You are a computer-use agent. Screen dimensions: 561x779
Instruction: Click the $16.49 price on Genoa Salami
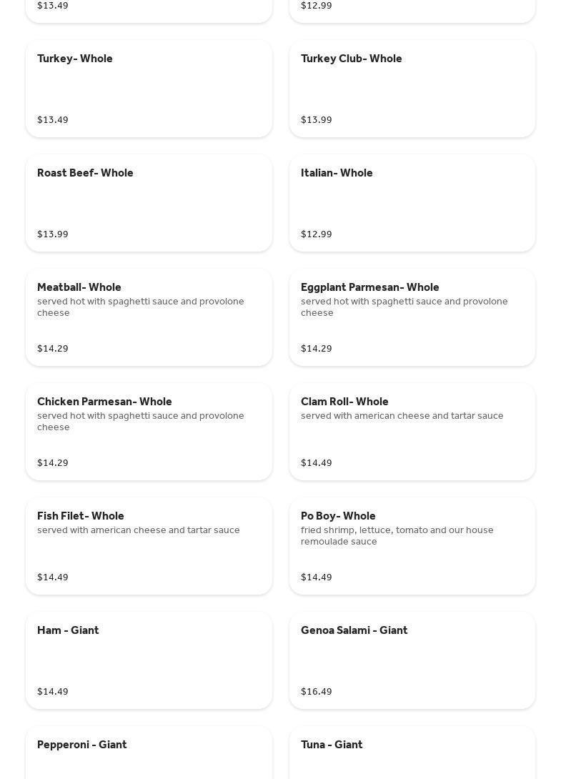(x=317, y=692)
